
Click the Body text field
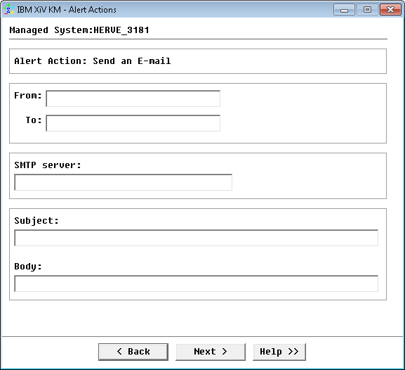197,283
